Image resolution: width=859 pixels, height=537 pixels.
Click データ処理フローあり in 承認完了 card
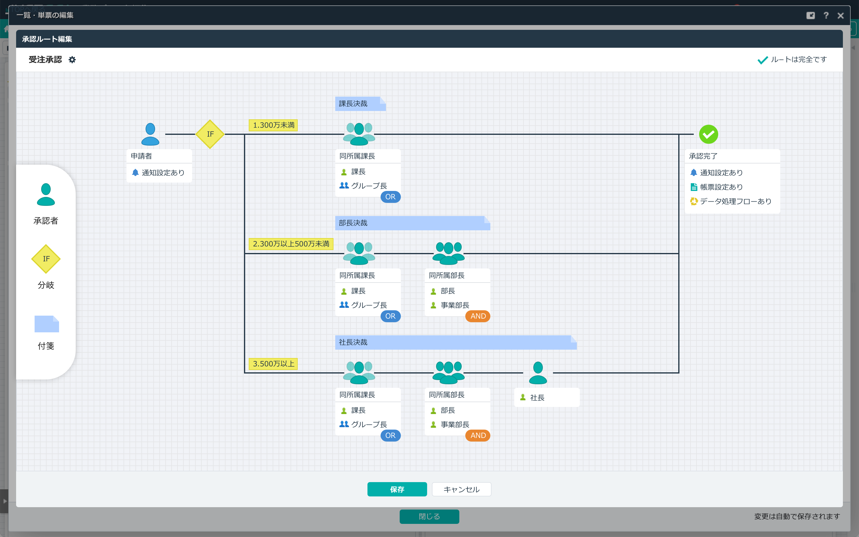[736, 201]
